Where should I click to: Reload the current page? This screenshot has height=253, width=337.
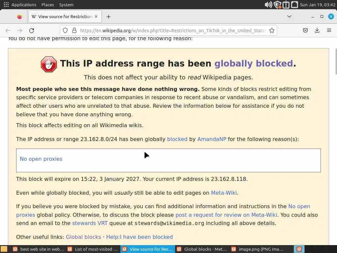32,31
